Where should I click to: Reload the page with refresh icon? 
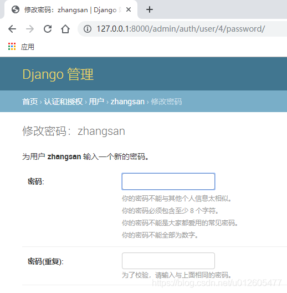click(x=48, y=29)
